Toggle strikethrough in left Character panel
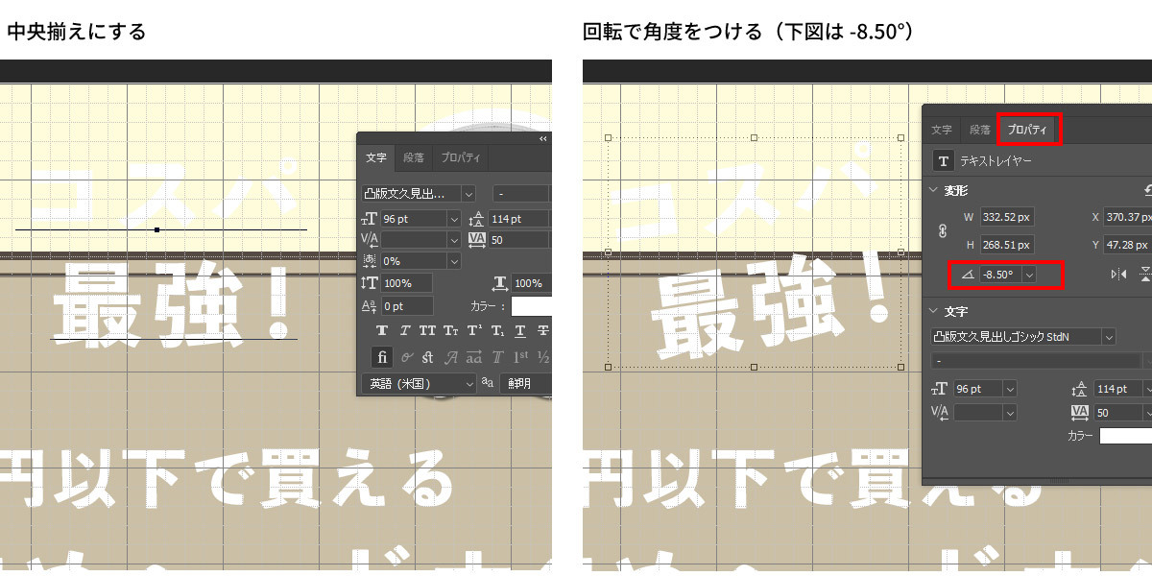1152x576 pixels. click(x=543, y=330)
